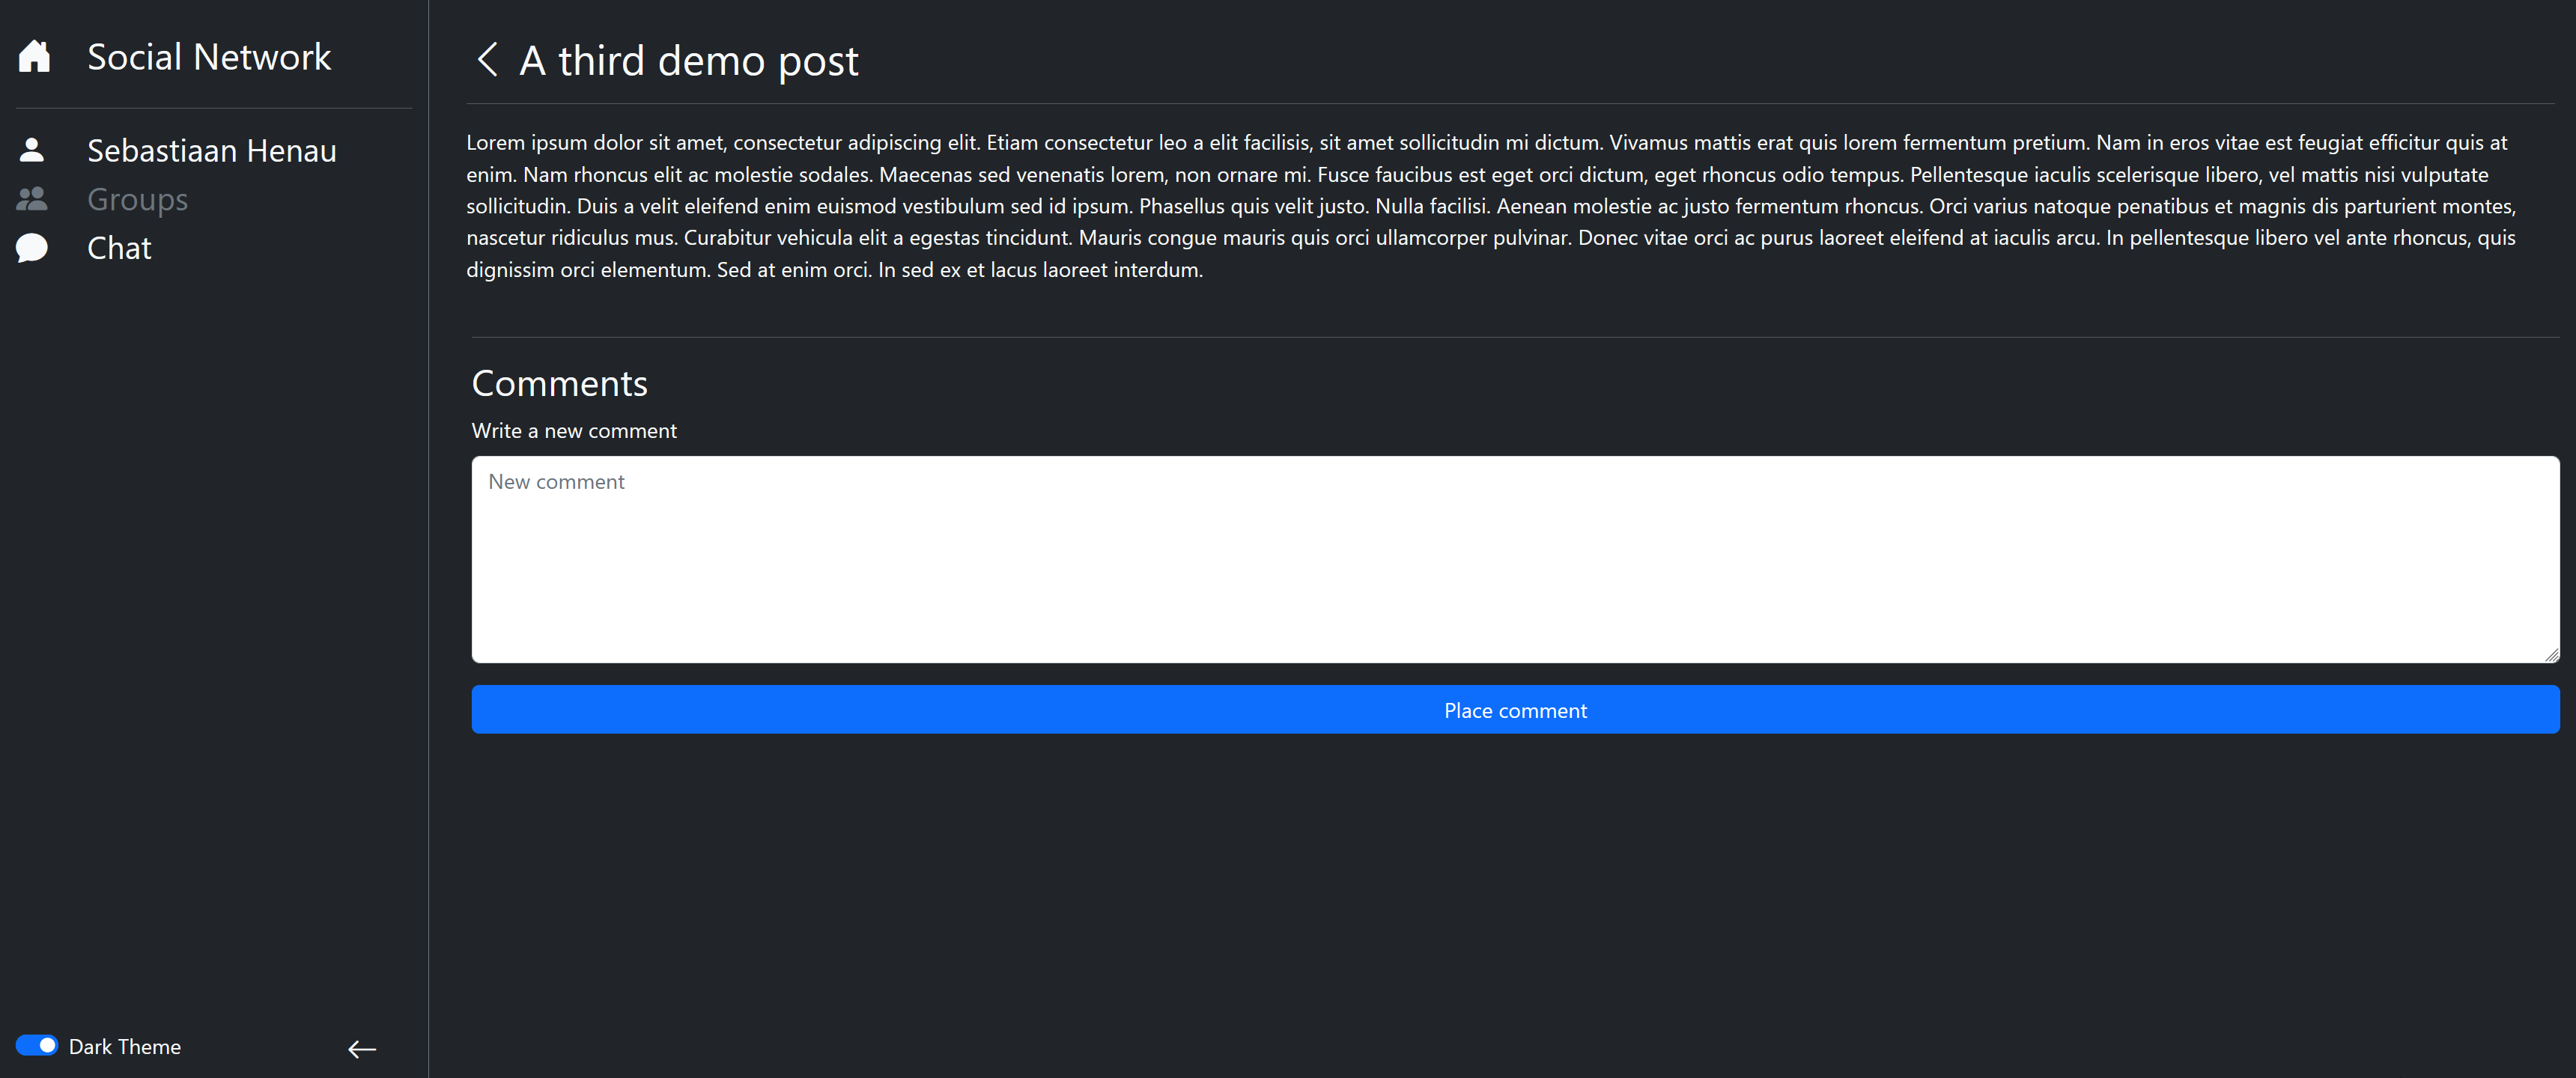The width and height of the screenshot is (2576, 1078).
Task: Click the comment box resize handle
Action: (x=2551, y=655)
